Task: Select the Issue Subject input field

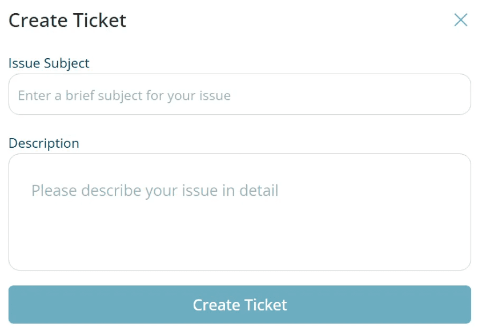Action: [x=239, y=95]
